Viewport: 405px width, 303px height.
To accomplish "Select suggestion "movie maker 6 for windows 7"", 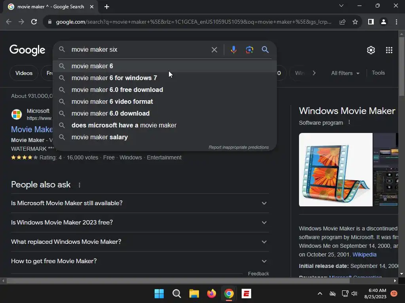I will point(165,78).
